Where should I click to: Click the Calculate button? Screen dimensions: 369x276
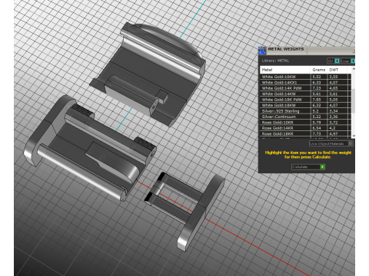(308, 167)
